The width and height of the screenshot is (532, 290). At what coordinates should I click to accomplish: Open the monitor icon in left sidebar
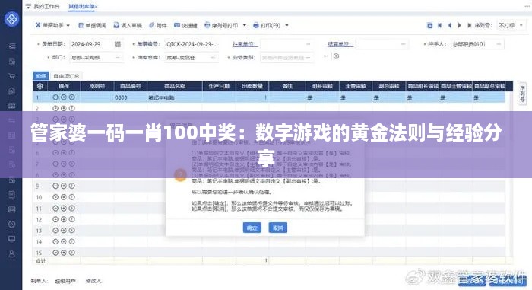point(12,239)
